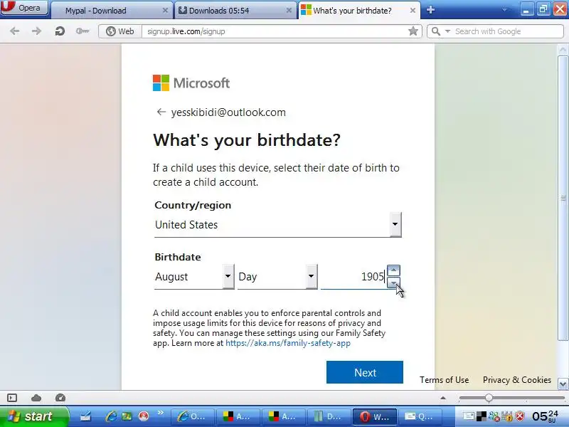569x427 pixels.
Task: Open the Opera main menu button
Action: 24,8
